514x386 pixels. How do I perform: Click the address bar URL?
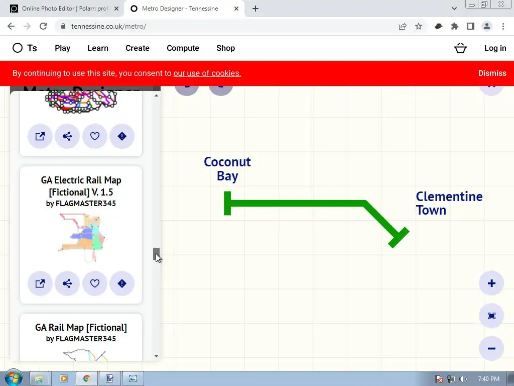tap(108, 26)
